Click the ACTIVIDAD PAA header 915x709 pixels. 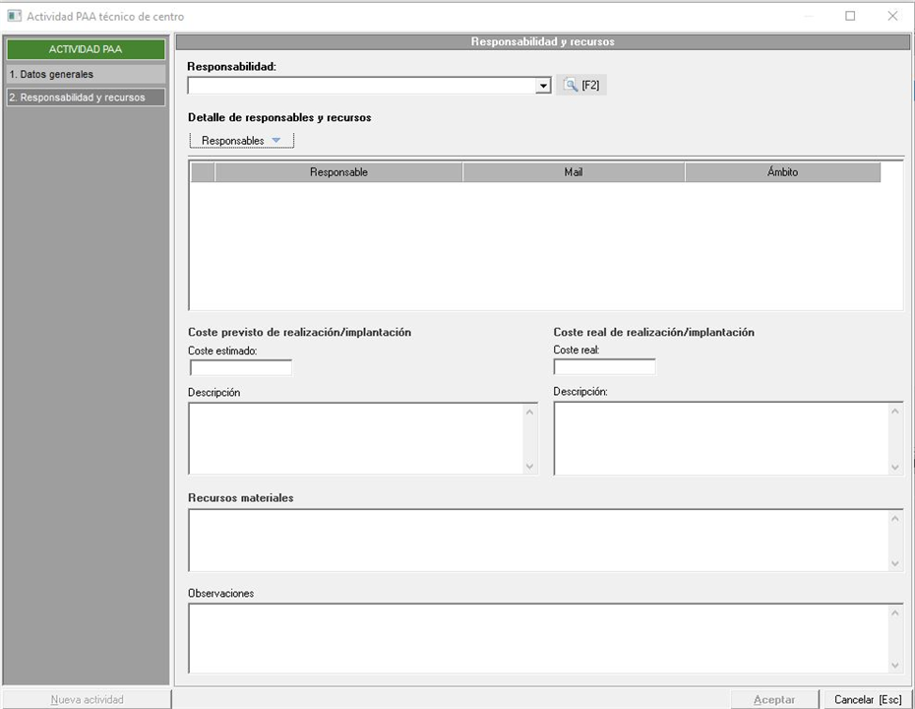[86, 49]
